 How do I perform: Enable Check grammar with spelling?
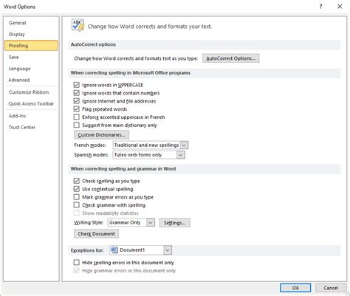[x=77, y=205]
